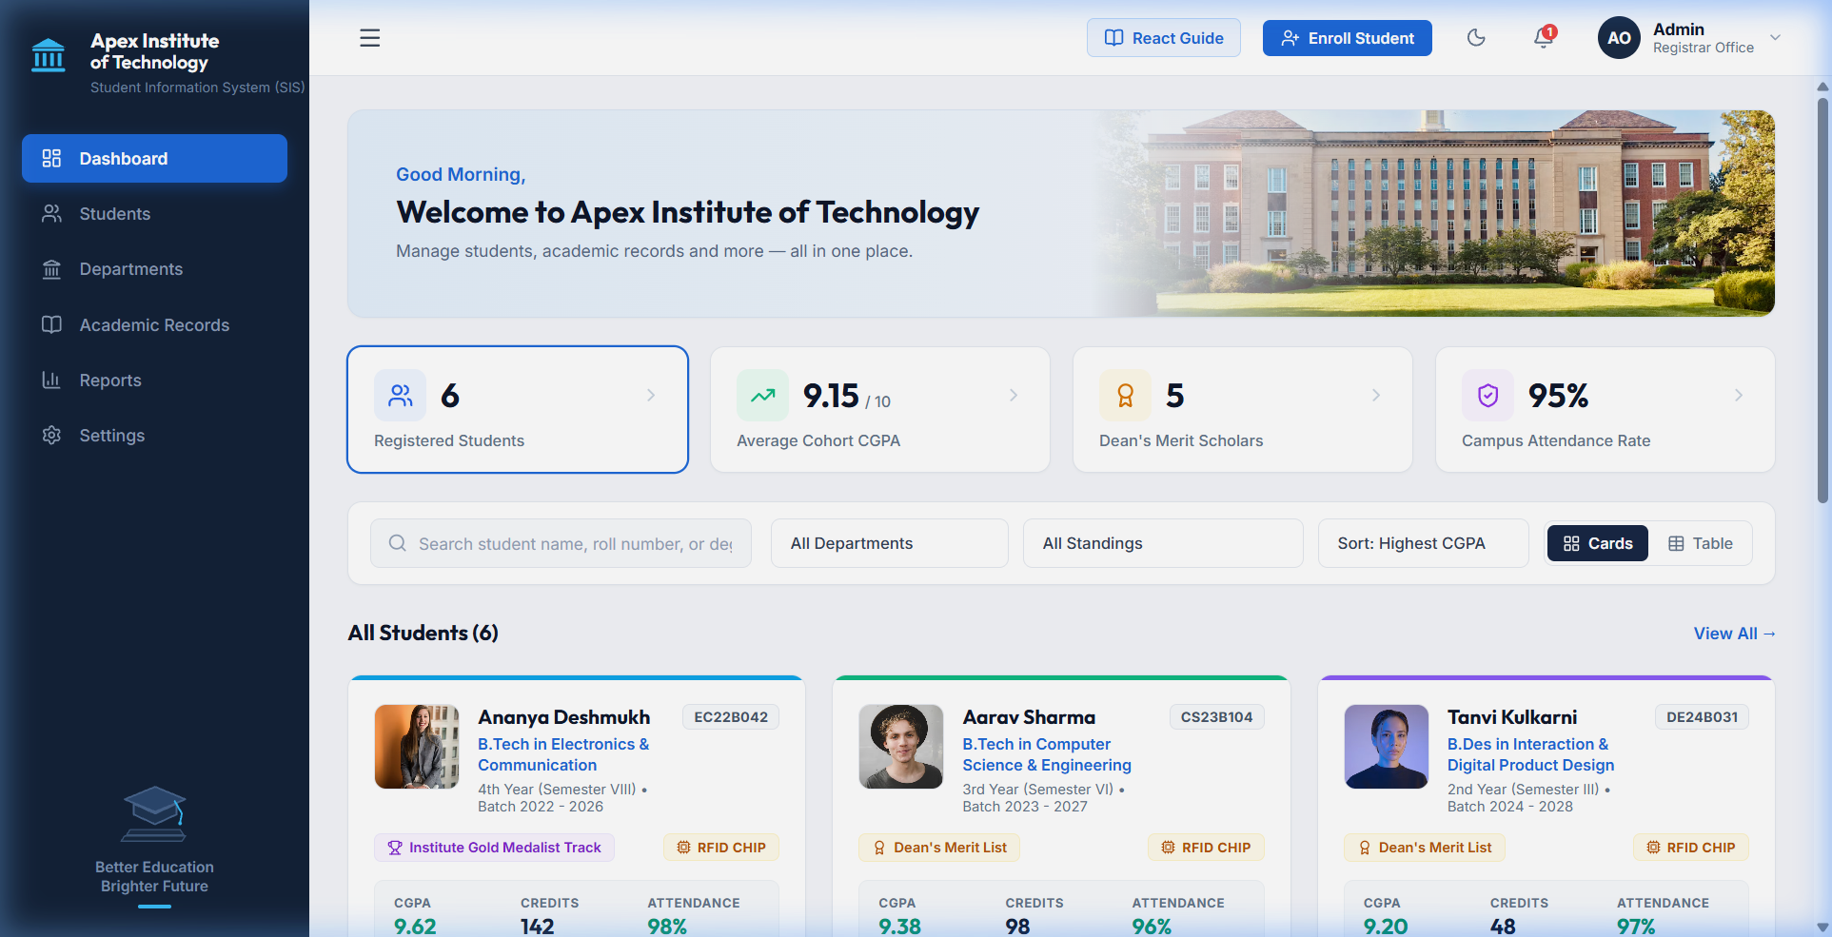Screen dimensions: 1832x937
Task: Click Ananya Deshmukh's profile photo
Action: pos(417,747)
